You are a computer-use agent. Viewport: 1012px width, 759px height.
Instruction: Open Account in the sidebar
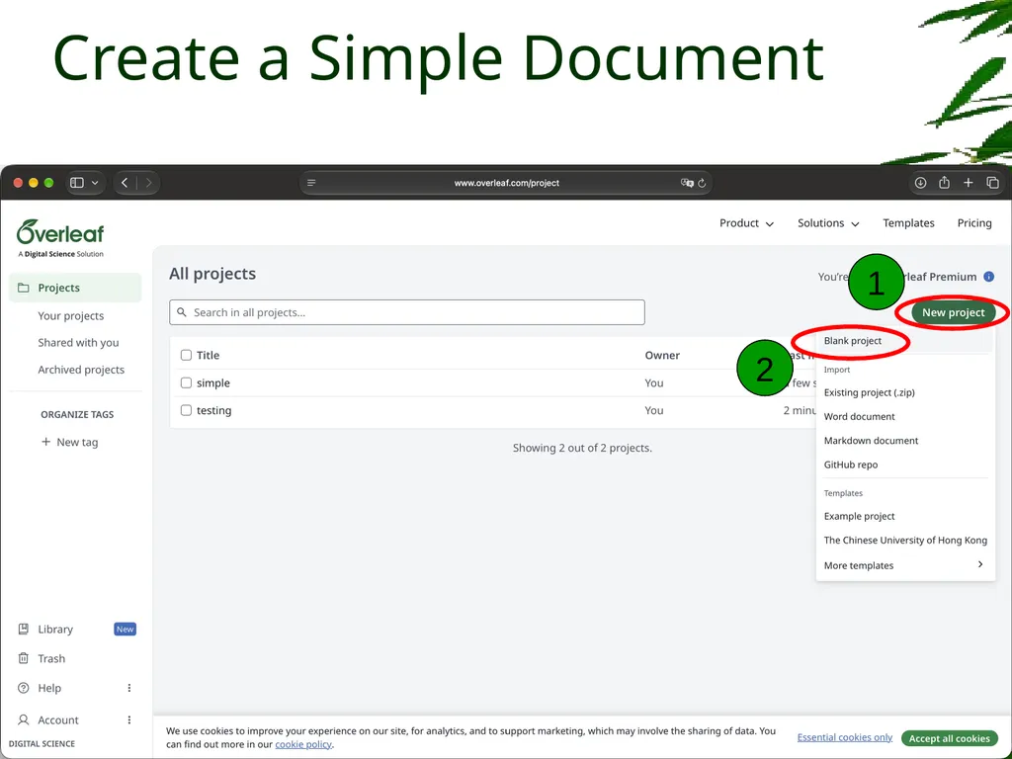(x=57, y=720)
